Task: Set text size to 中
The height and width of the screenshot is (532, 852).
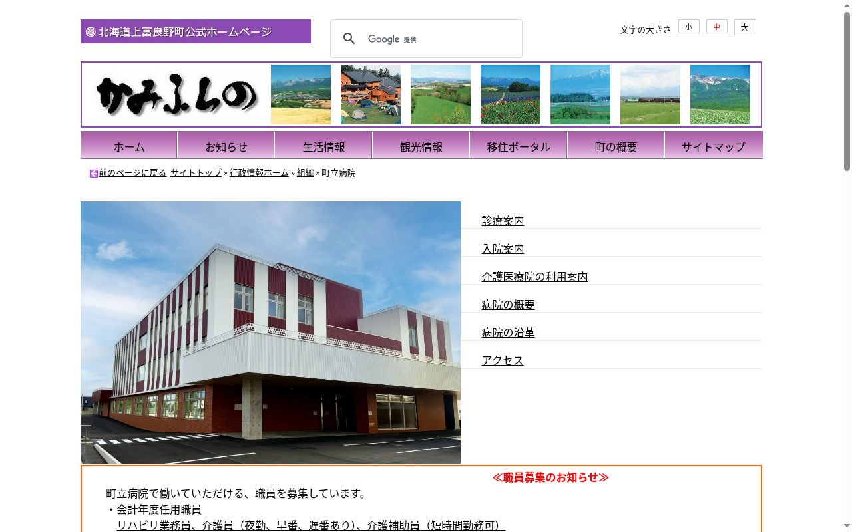Action: (717, 27)
